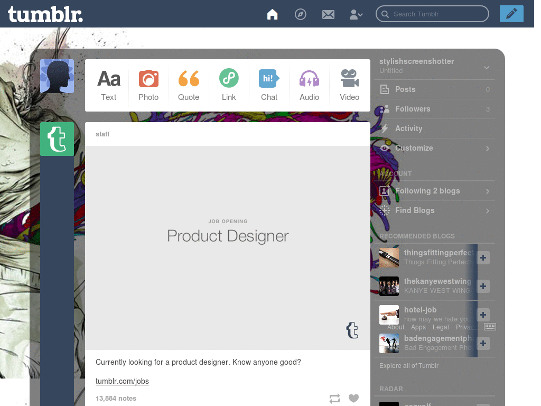Create a new Chat post
The image size is (541, 406).
pos(269,85)
